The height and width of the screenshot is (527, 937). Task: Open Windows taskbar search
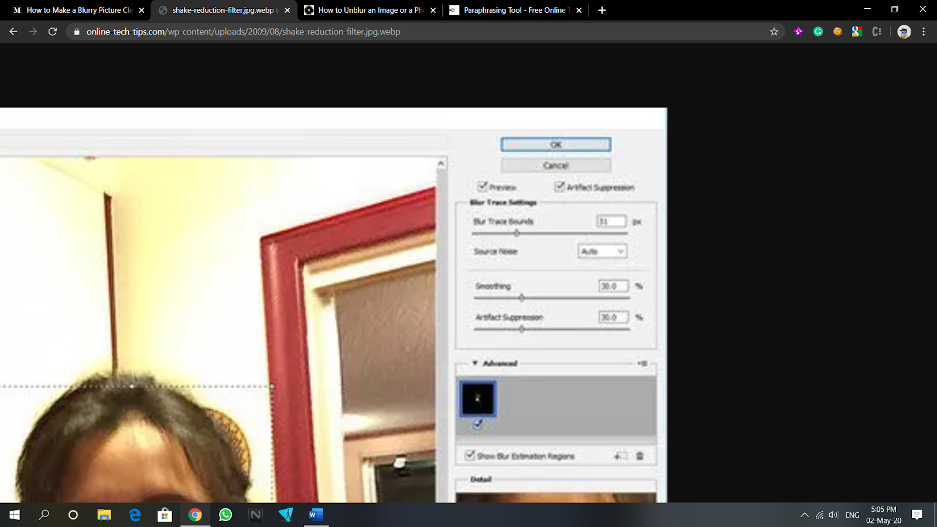click(x=44, y=515)
